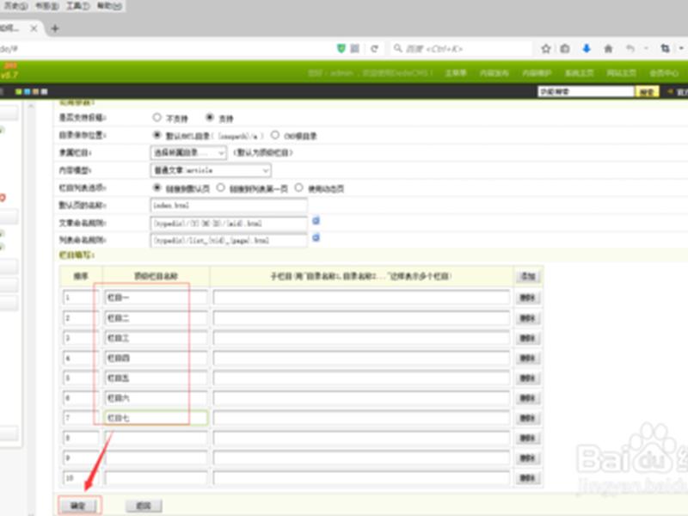Open the content model dropdown showing article

(x=211, y=170)
